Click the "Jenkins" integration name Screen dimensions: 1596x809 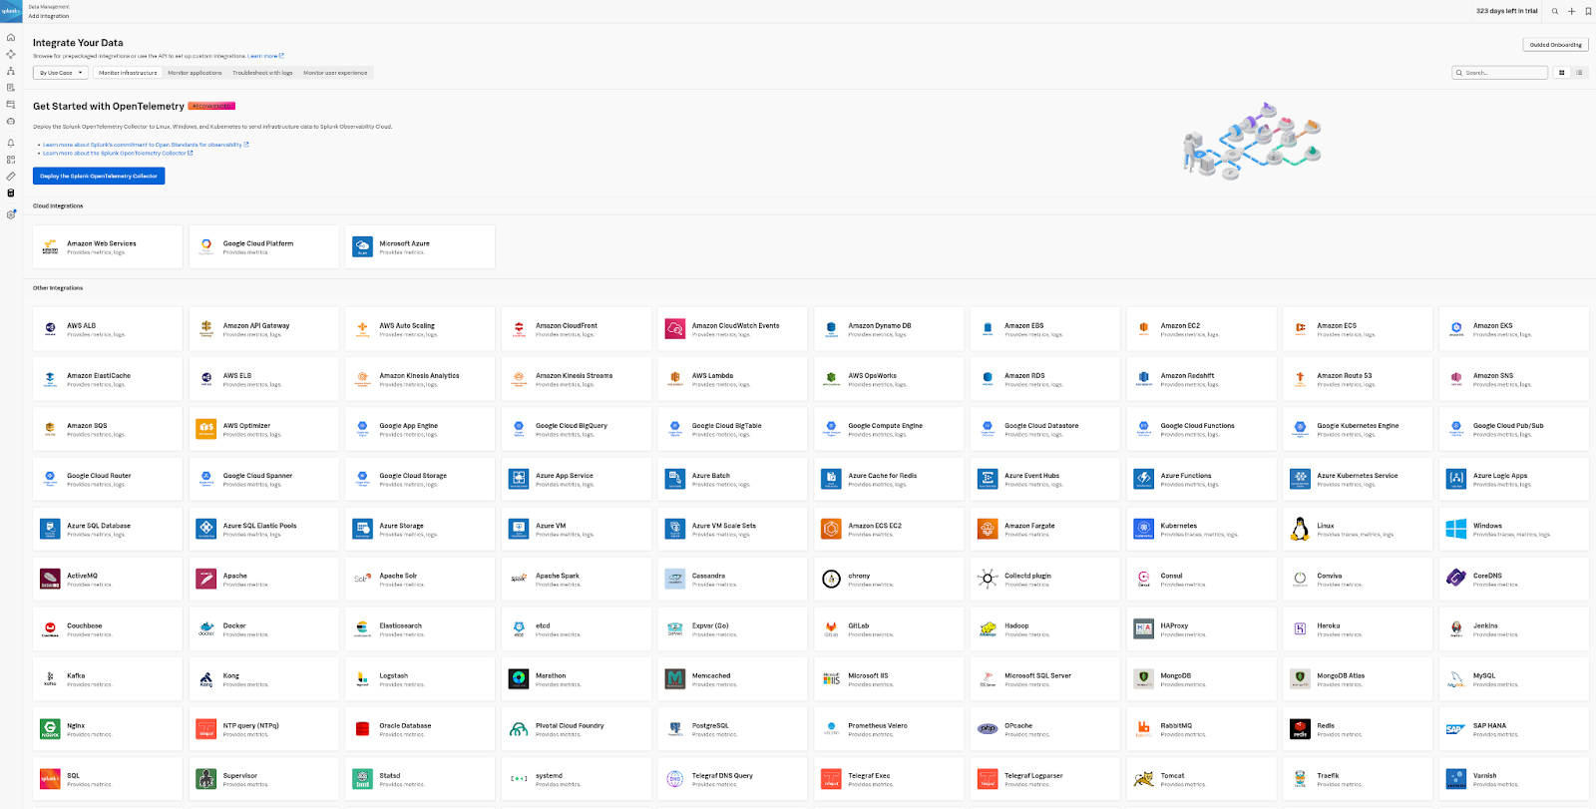pos(1485,626)
